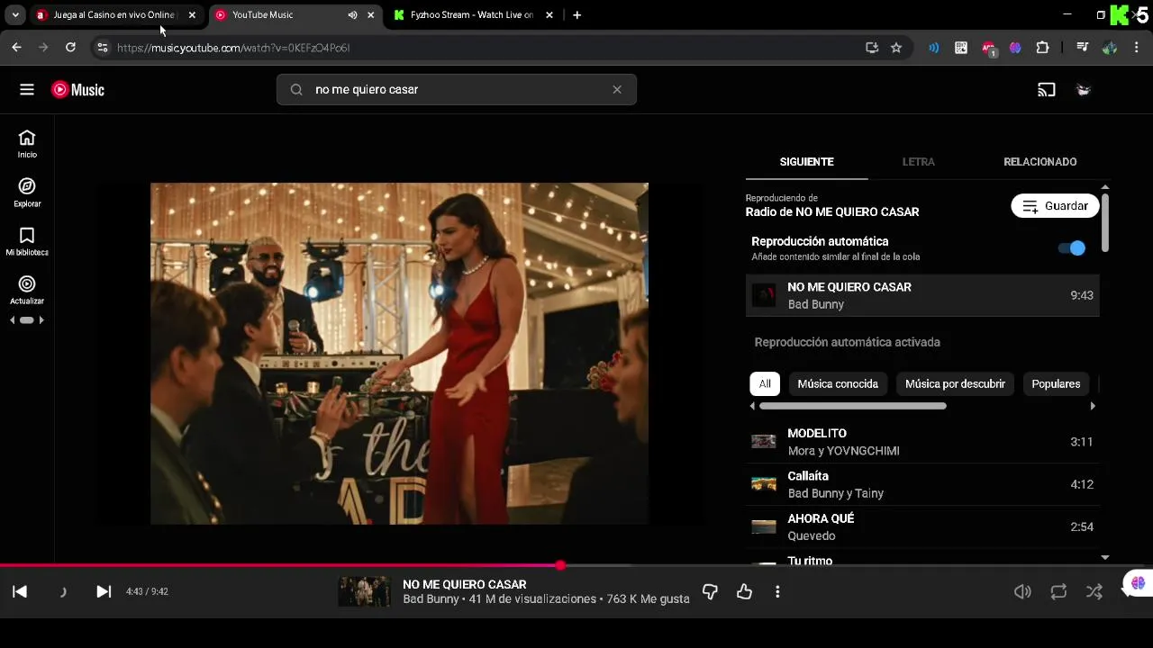This screenshot has height=648, width=1153.
Task: Focus the search input field
Action: 457,89
